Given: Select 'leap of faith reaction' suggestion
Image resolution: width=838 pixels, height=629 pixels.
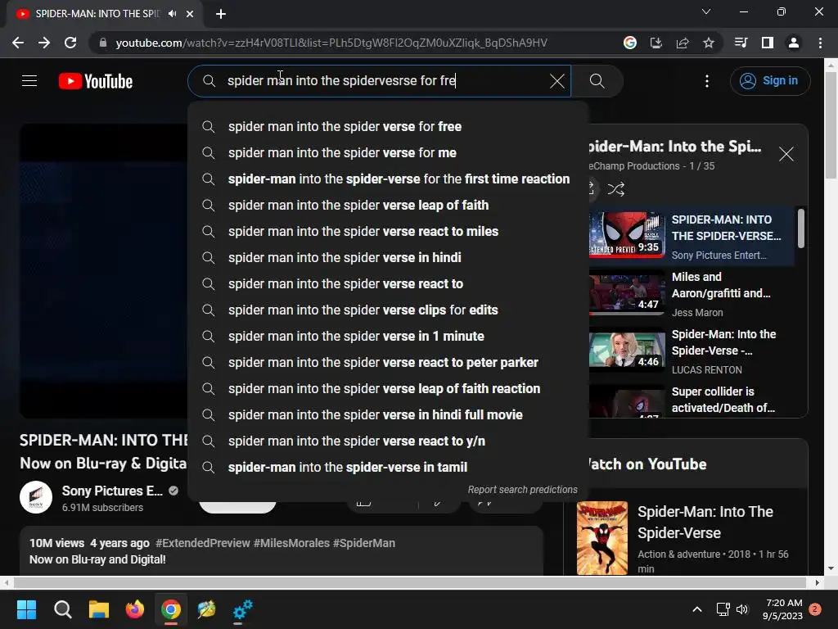Looking at the screenshot, I should [x=388, y=389].
